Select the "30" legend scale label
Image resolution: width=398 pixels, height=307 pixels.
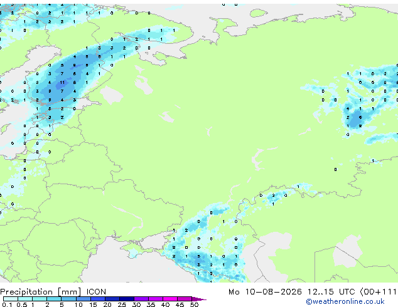tap(136, 304)
